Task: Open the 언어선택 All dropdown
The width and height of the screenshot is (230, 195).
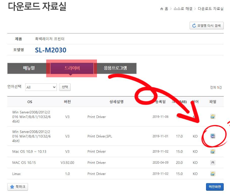Action: pyautogui.click(x=41, y=87)
